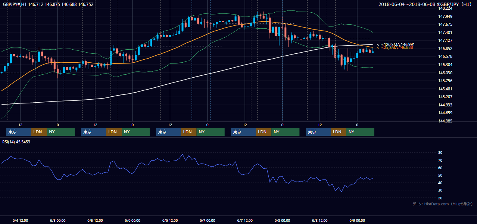Click price axis value 144.385
Screen dimensions: 477x224
(x=445, y=121)
